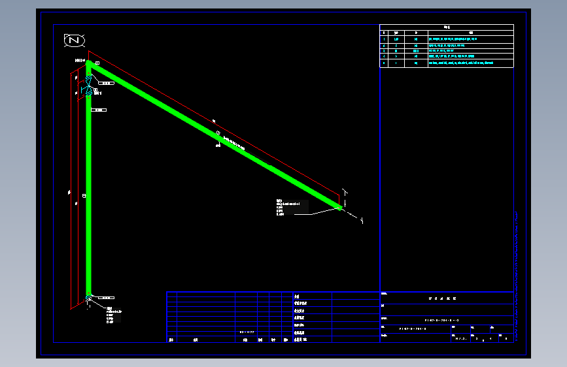This screenshot has height=367, width=567.
Task: Click the white tag box beside the valve top
Action: click(107, 83)
